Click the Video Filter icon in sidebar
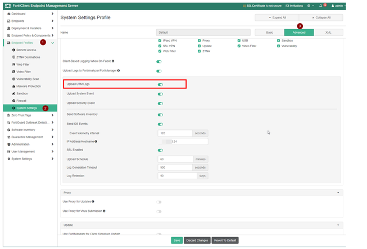The width and height of the screenshot is (367, 249). coord(13,72)
